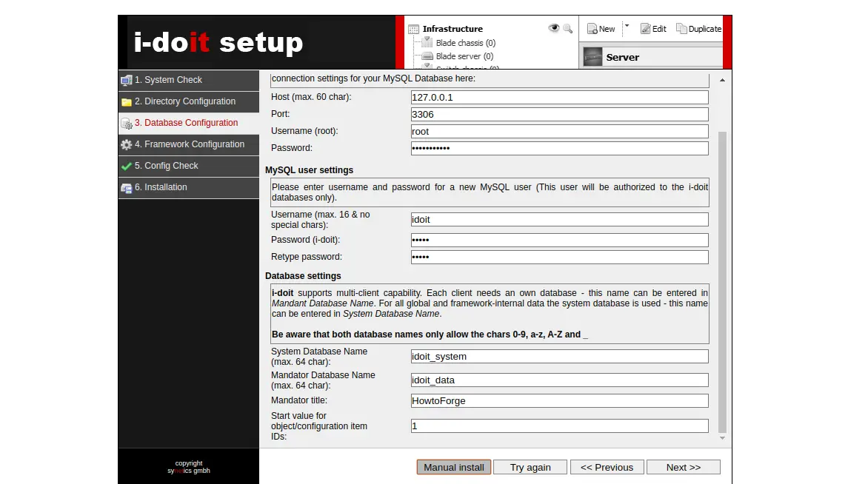This screenshot has height=484, width=868.
Task: Open the 4. Framework Configuration step
Action: click(189, 144)
